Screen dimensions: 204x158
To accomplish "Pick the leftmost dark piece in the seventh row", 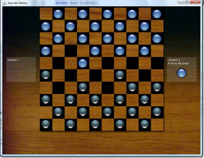I will [x=83, y=87].
